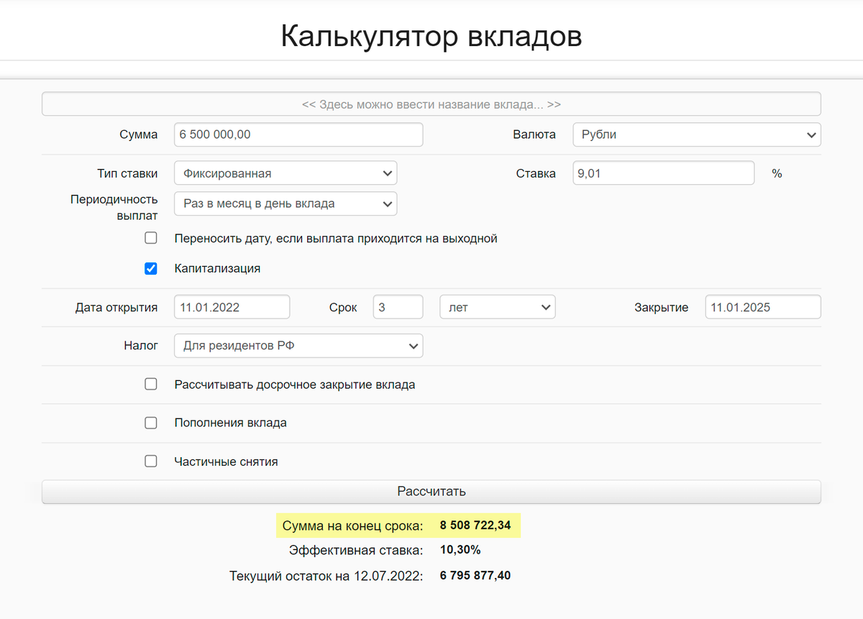Check the Пополнения вклада option
This screenshot has width=863, height=619.
click(x=151, y=423)
